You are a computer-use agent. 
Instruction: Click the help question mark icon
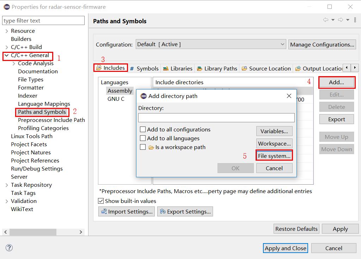coord(9,248)
